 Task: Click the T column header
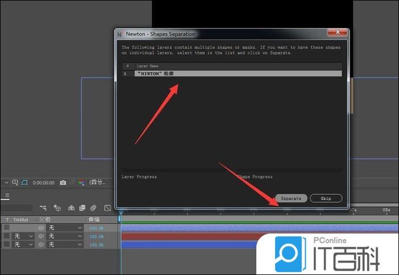(7, 219)
